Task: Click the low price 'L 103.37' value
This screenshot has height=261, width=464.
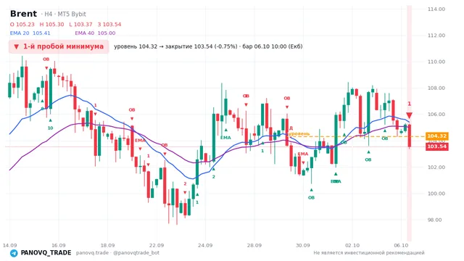Action: click(80, 24)
